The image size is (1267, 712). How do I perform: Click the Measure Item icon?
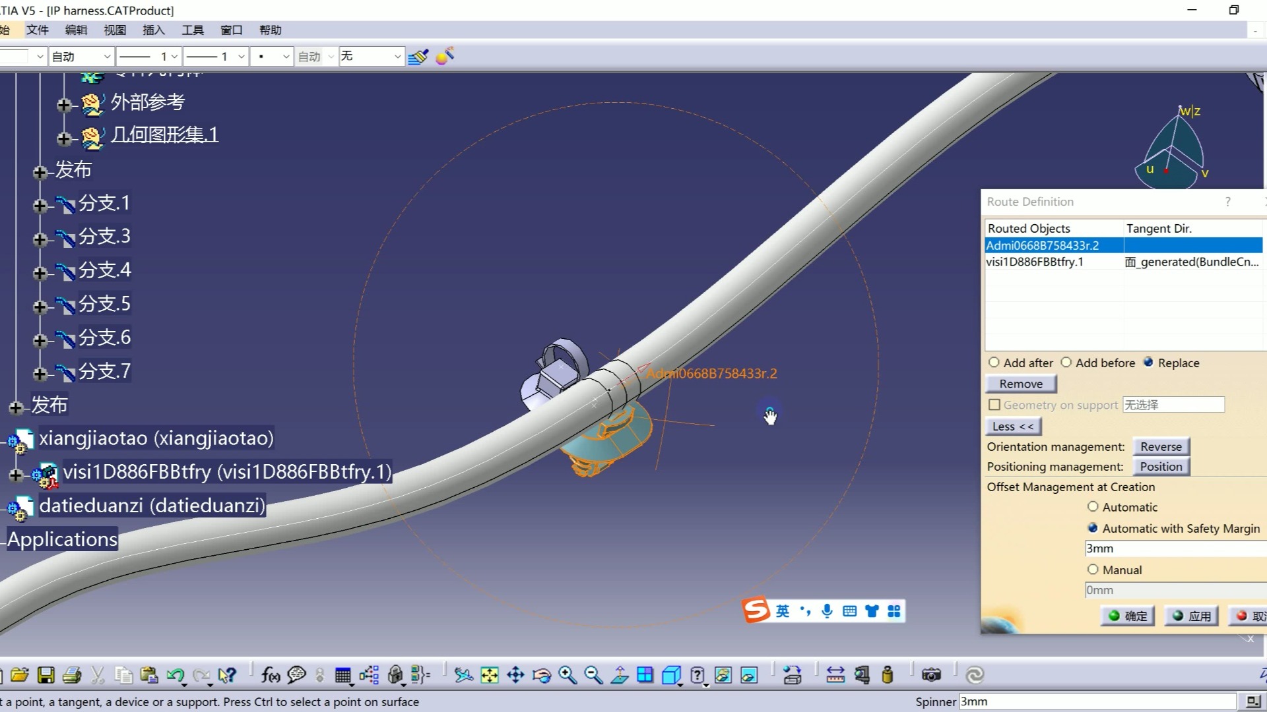pos(862,674)
